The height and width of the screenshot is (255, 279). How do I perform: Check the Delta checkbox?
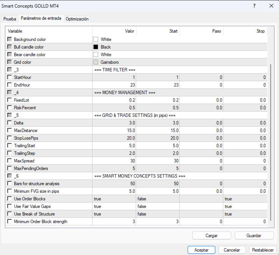click(x=9, y=123)
